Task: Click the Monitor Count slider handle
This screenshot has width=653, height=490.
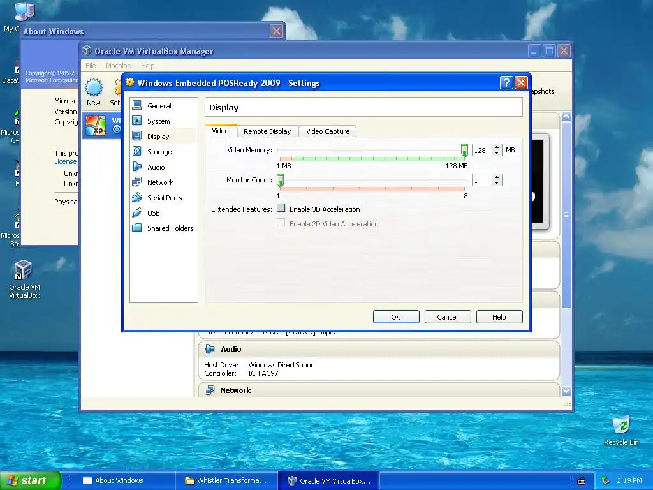Action: tap(281, 180)
